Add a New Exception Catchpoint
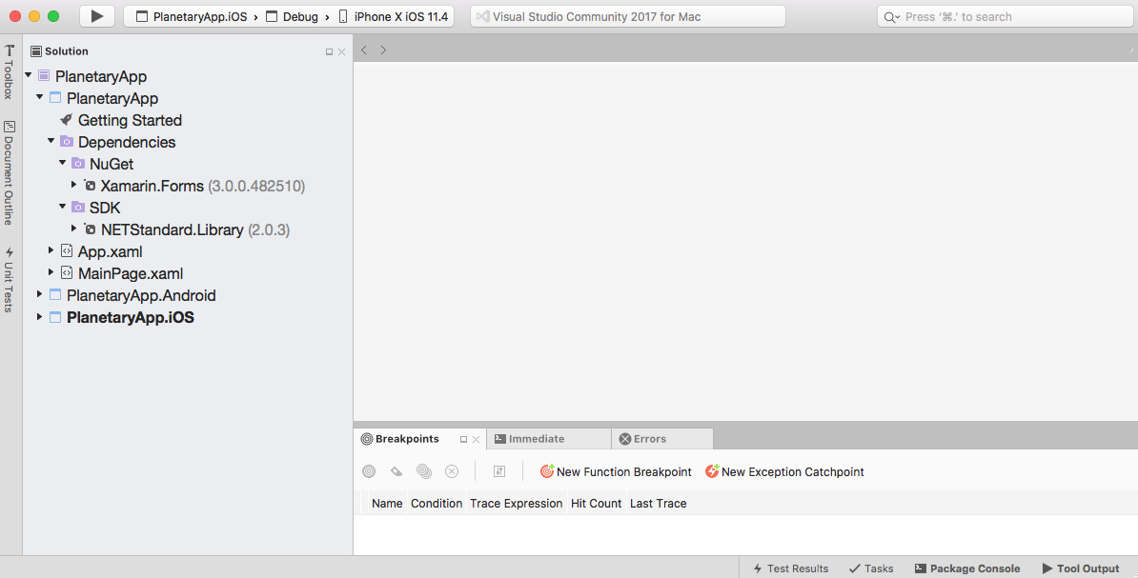 pos(784,471)
